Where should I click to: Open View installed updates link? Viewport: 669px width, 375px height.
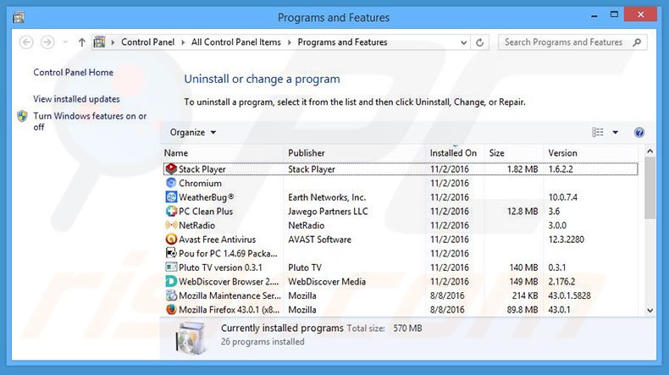pyautogui.click(x=76, y=99)
